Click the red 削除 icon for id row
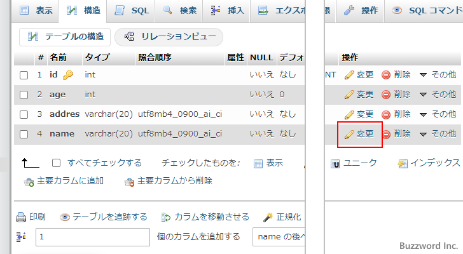 pyautogui.click(x=386, y=75)
